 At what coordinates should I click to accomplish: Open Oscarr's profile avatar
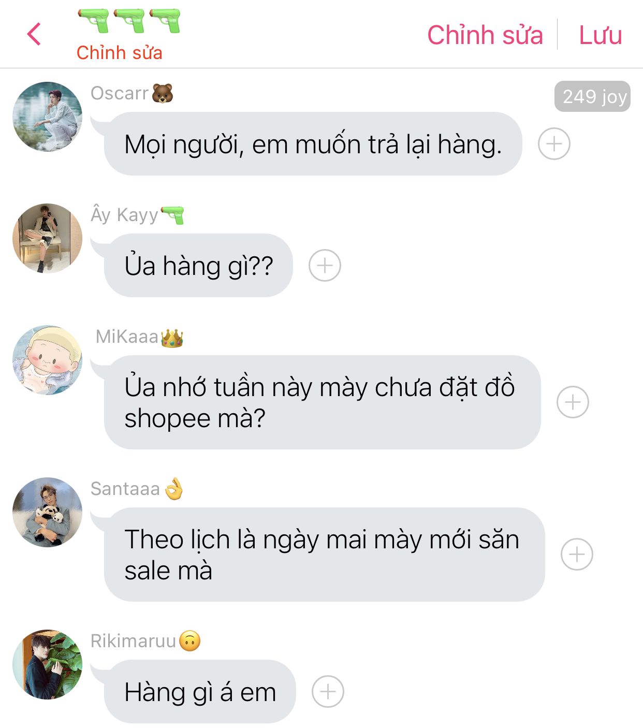pyautogui.click(x=47, y=117)
